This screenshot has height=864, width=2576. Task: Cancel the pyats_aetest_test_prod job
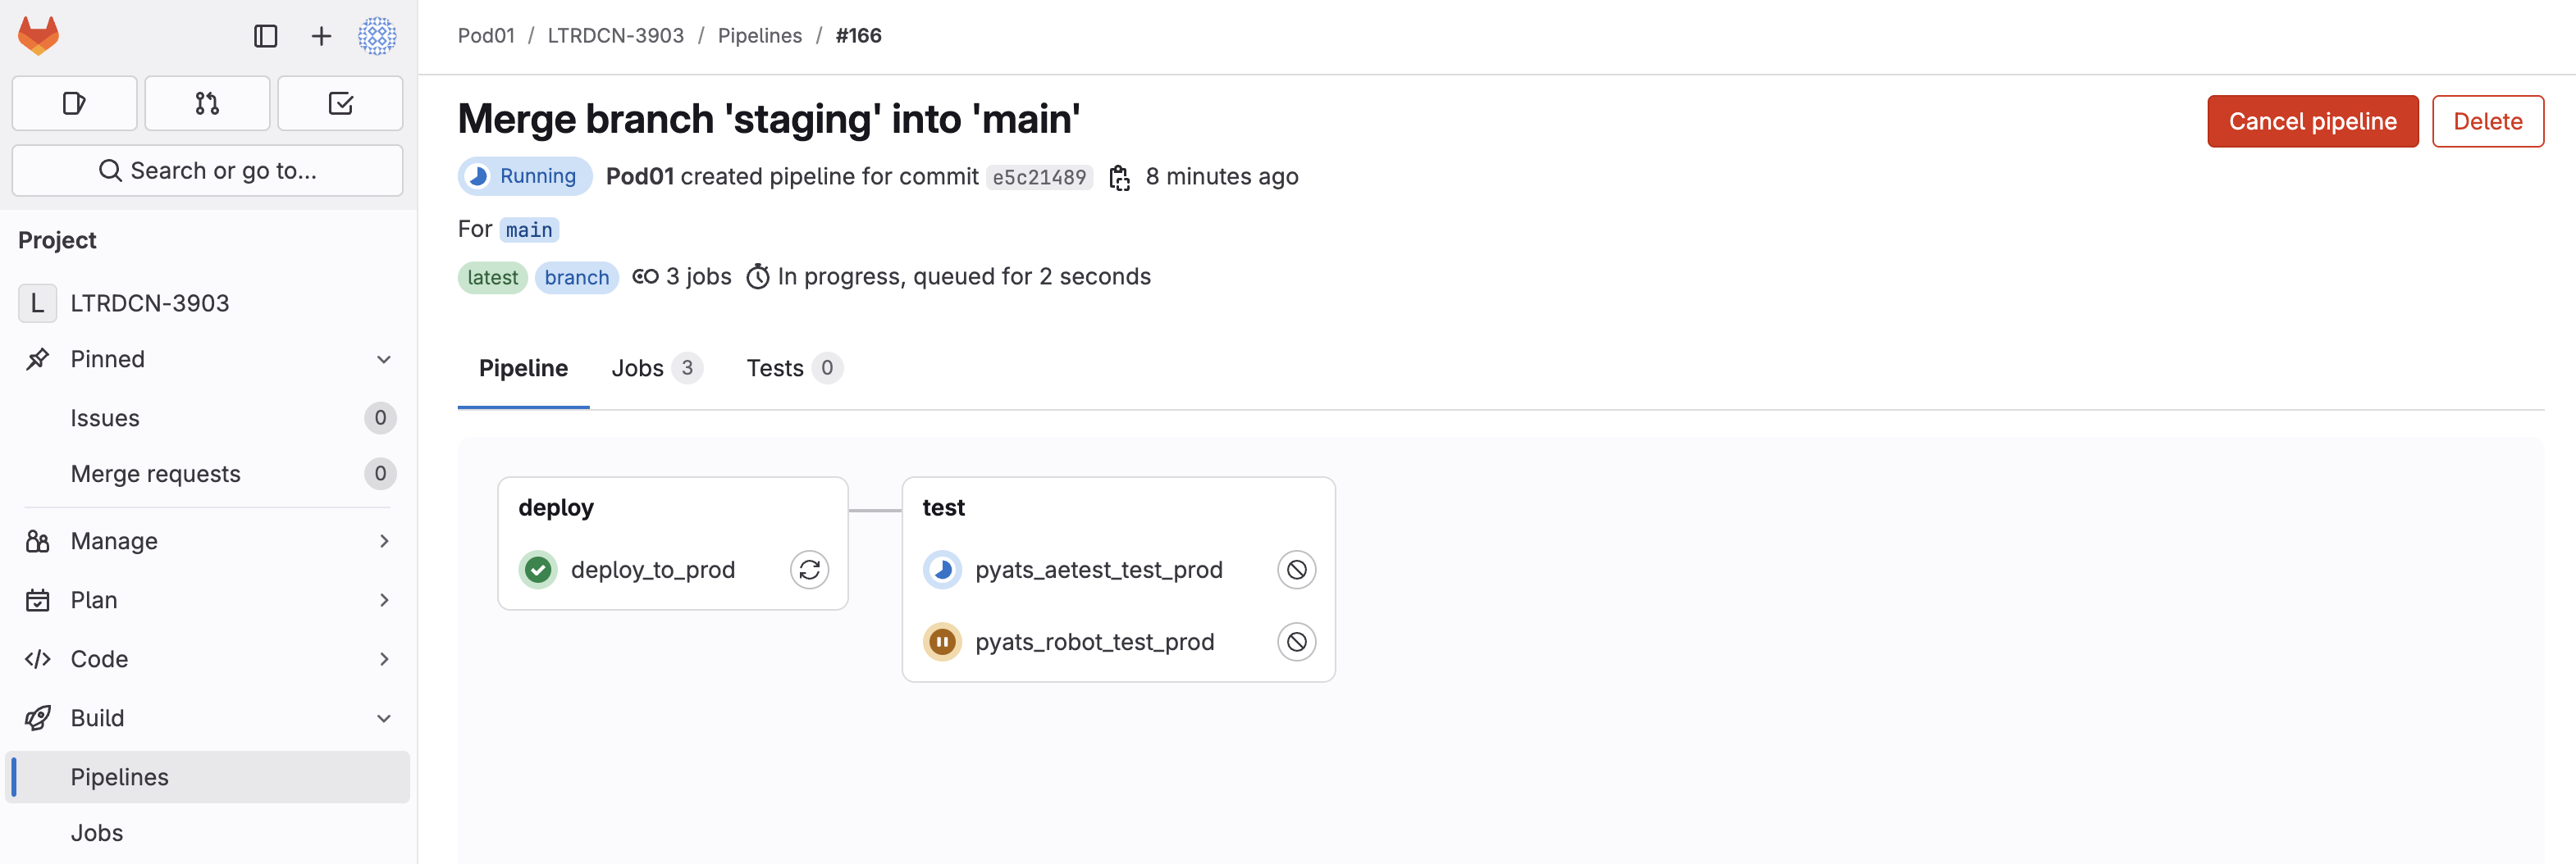(x=1296, y=570)
